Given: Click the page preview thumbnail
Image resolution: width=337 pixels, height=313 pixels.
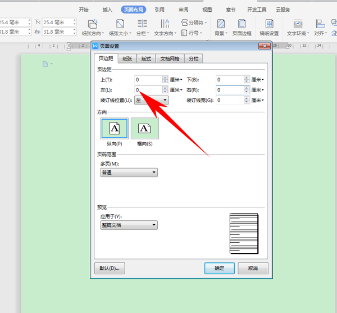Looking at the screenshot, I should 244,233.
